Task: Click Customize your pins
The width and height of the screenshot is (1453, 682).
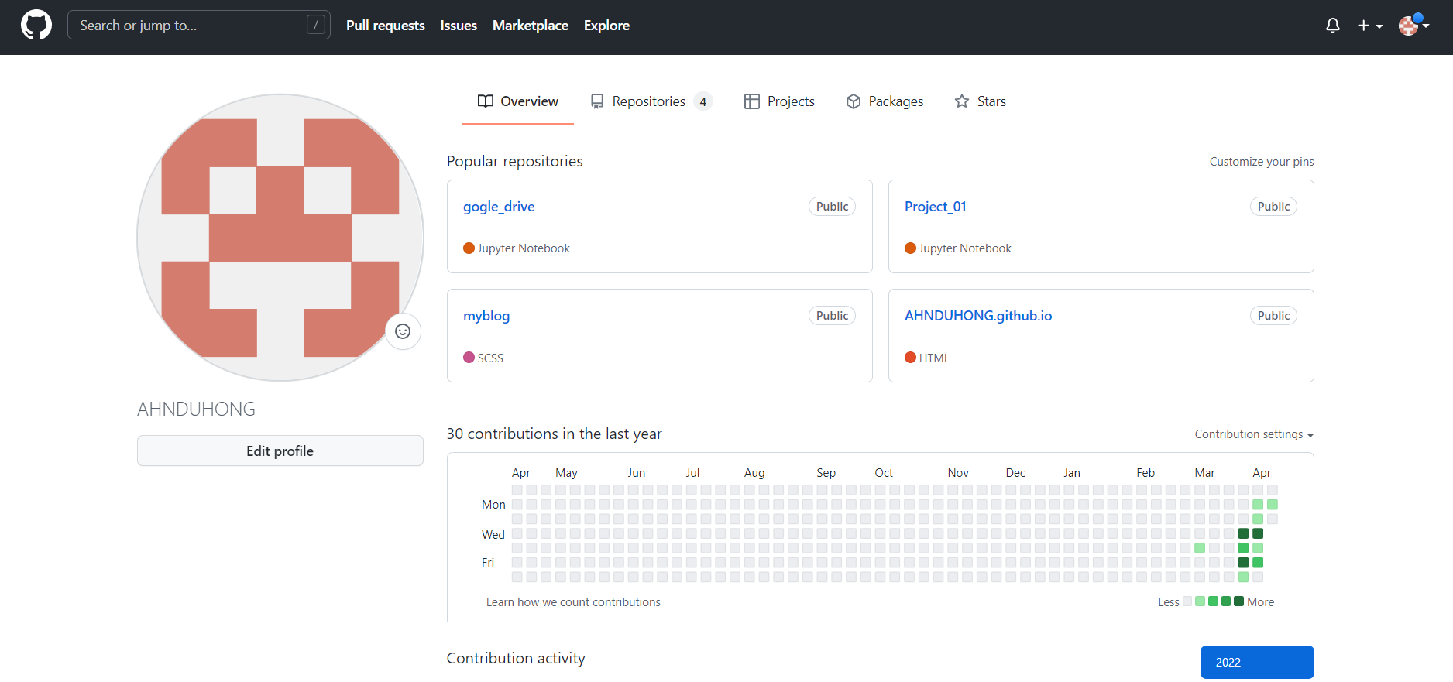Action: click(x=1262, y=162)
